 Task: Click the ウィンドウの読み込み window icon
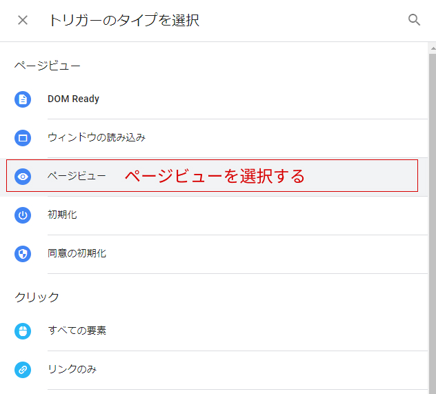[23, 138]
